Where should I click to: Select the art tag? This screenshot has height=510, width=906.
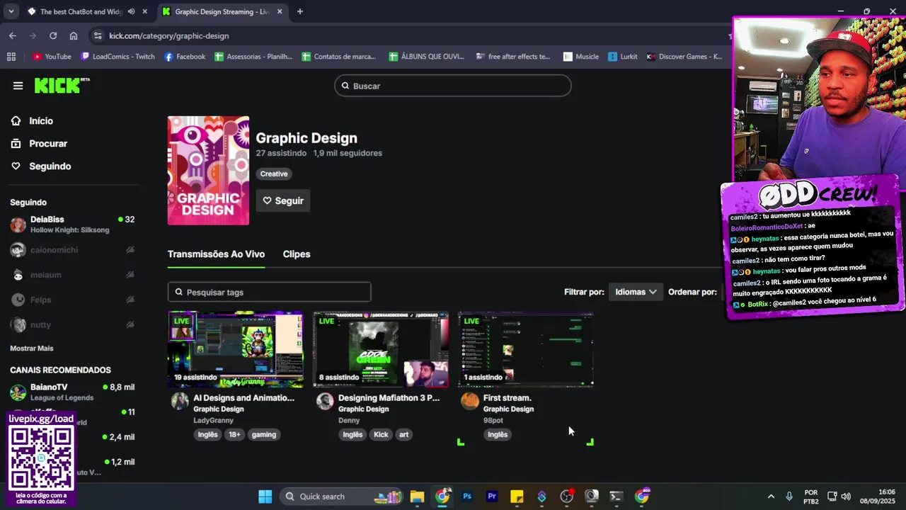(403, 435)
